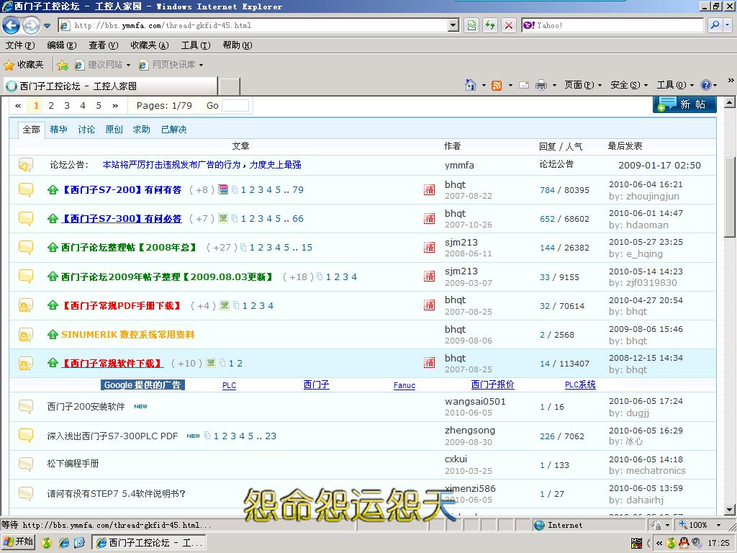Open the address bar URL dropdown

pos(453,25)
